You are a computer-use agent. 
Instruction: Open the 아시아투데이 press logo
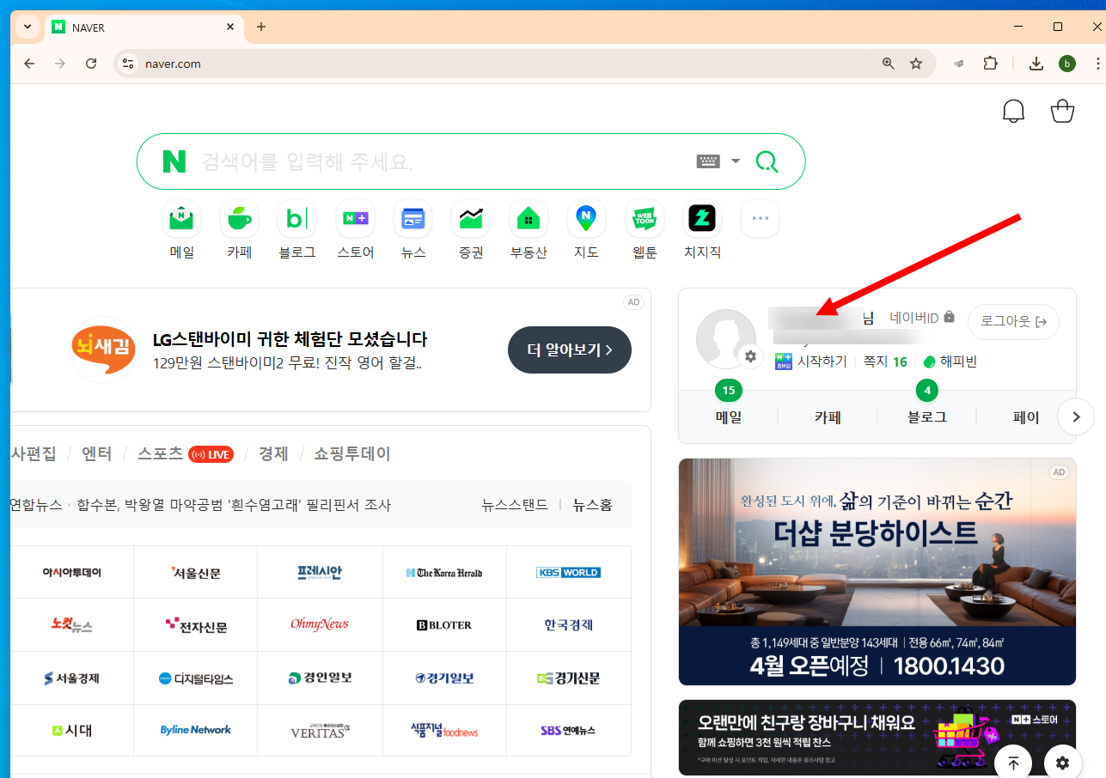[x=72, y=572]
